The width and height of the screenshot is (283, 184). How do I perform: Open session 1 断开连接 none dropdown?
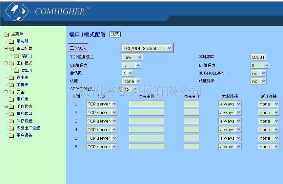pos(269,104)
